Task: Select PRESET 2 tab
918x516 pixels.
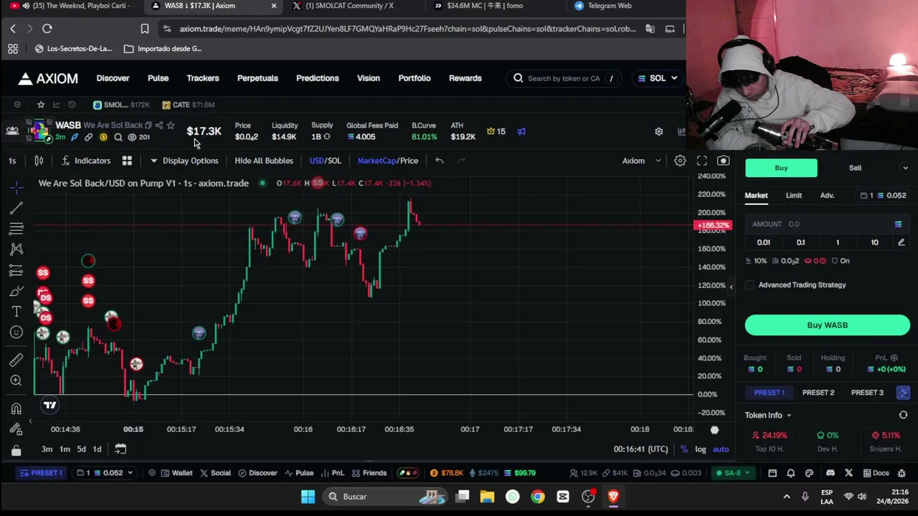Action: (818, 393)
